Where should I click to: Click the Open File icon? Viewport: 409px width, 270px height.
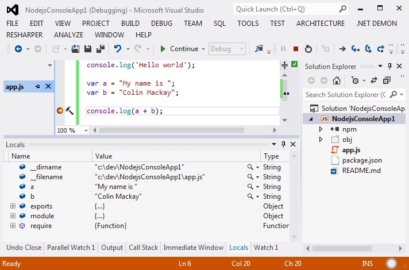(75, 49)
